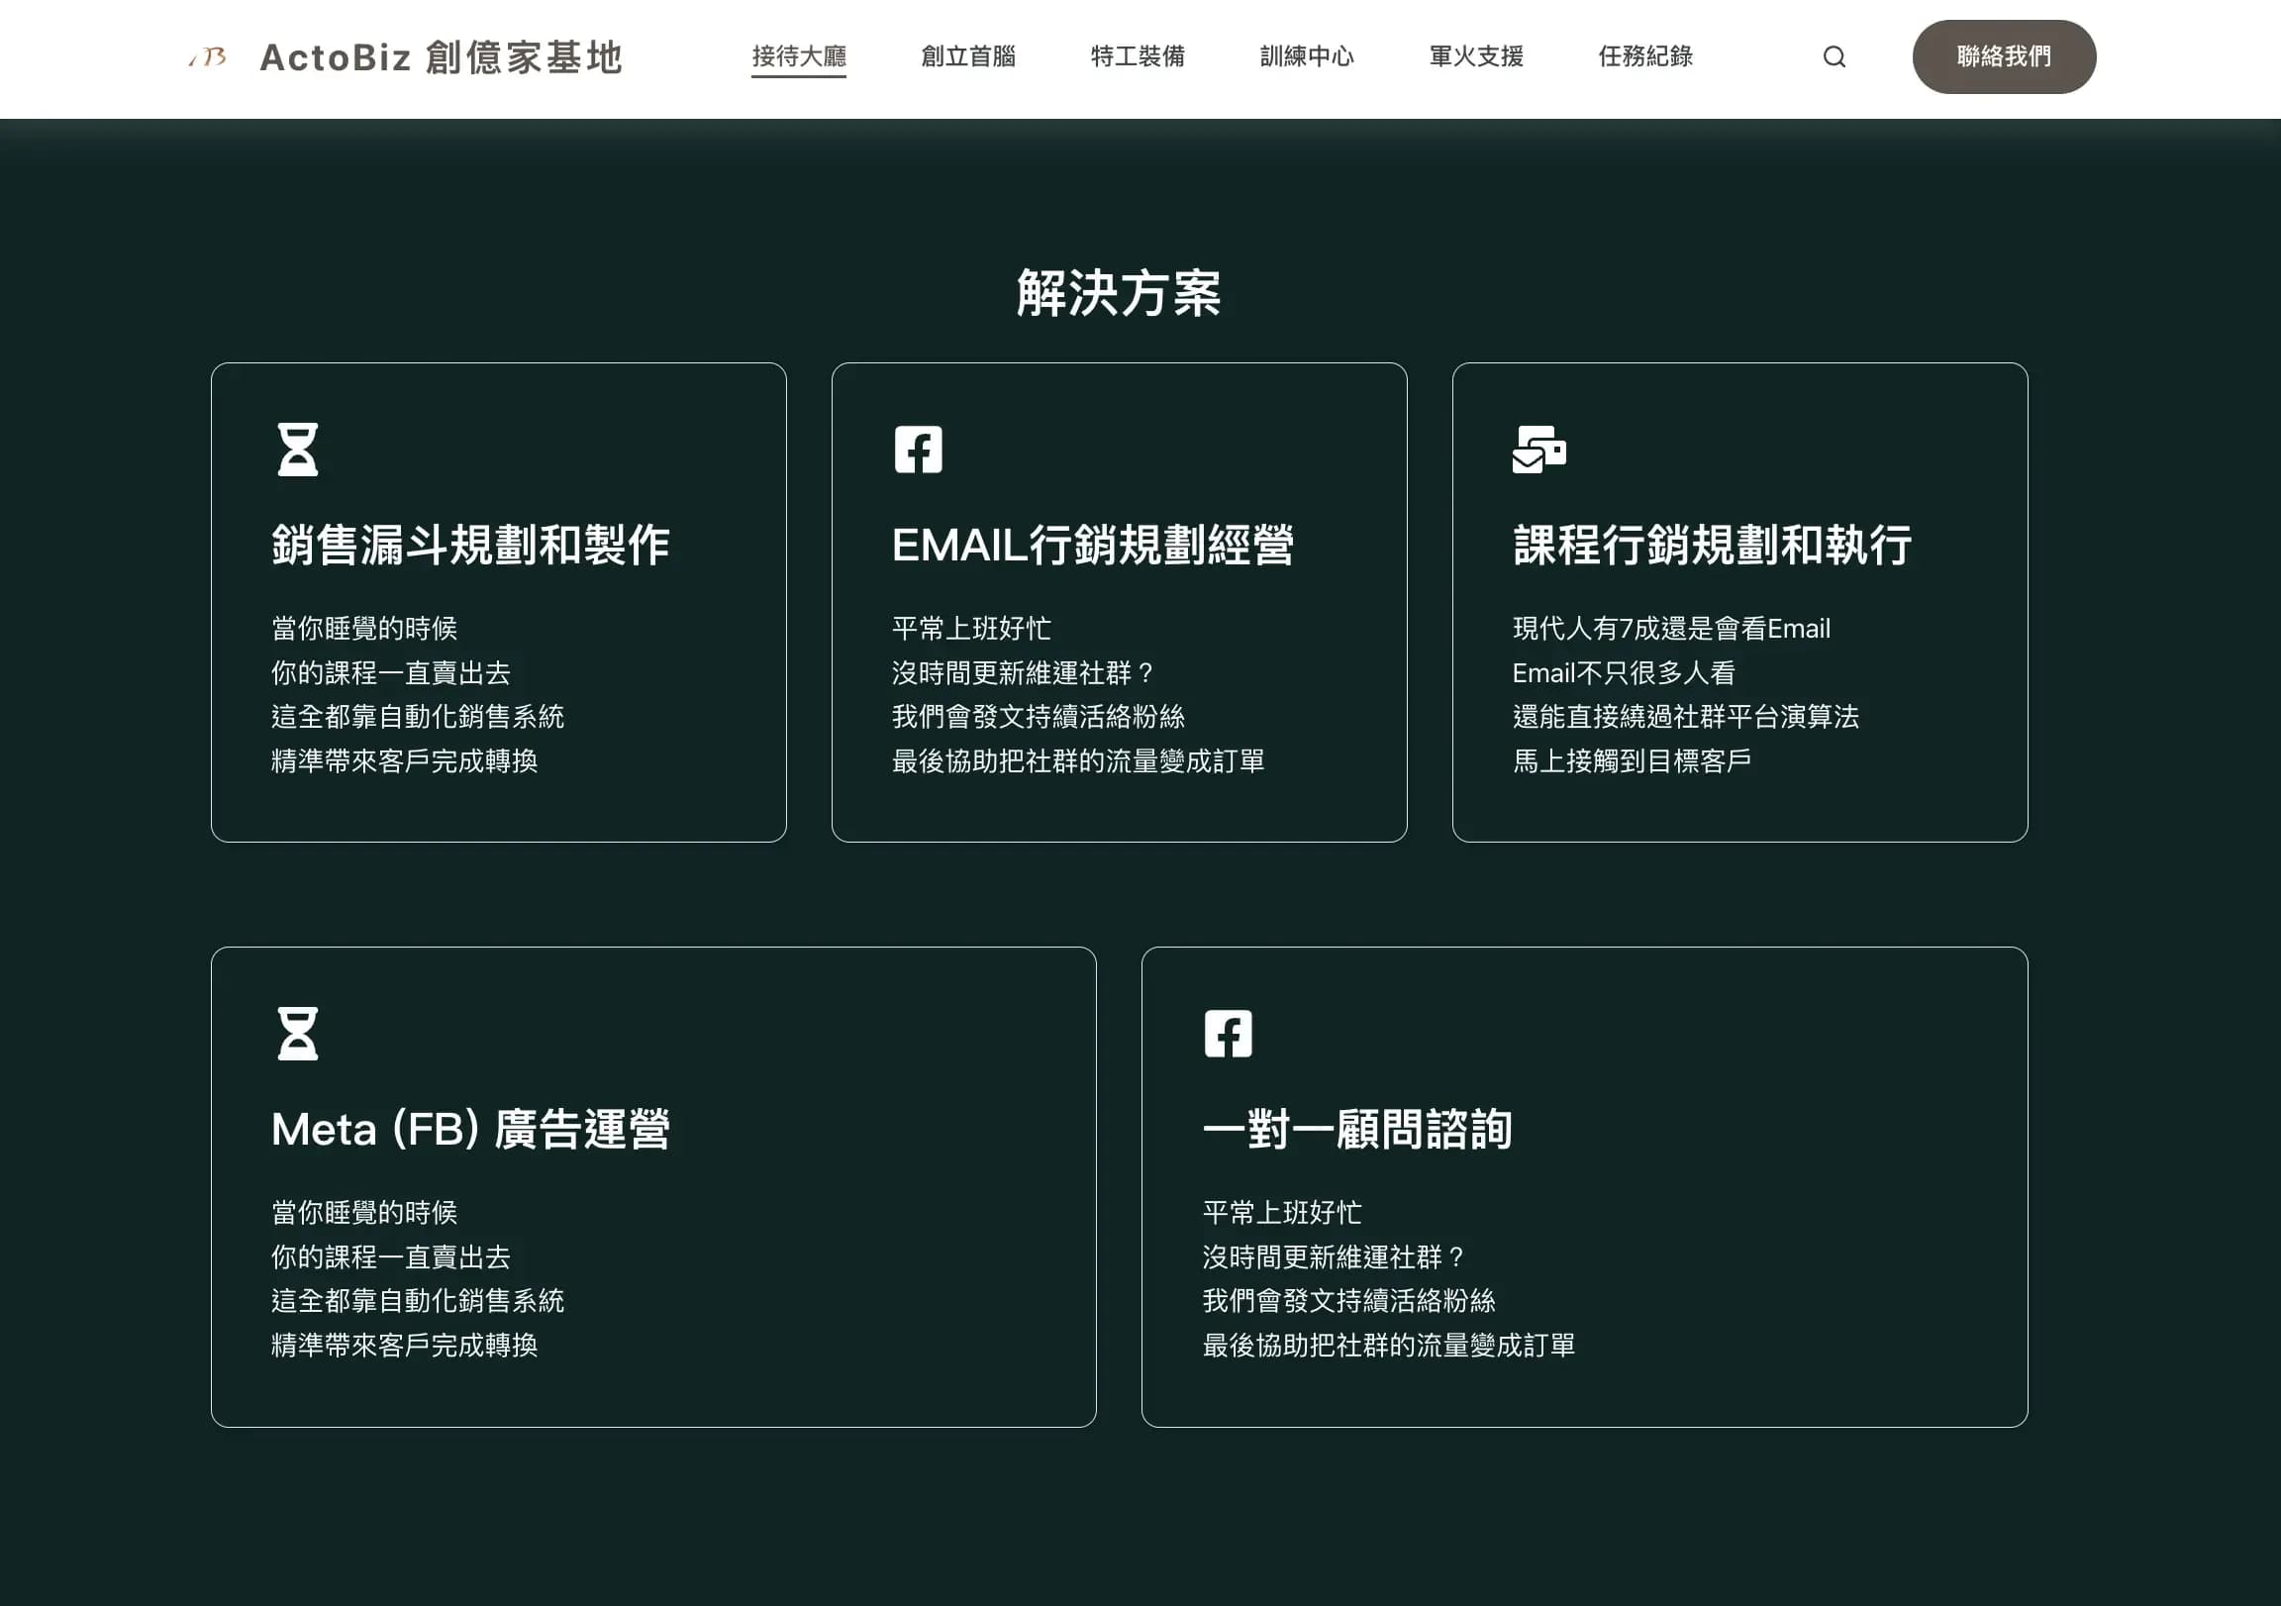Open 任務紀錄 from the navbar

tap(1645, 56)
